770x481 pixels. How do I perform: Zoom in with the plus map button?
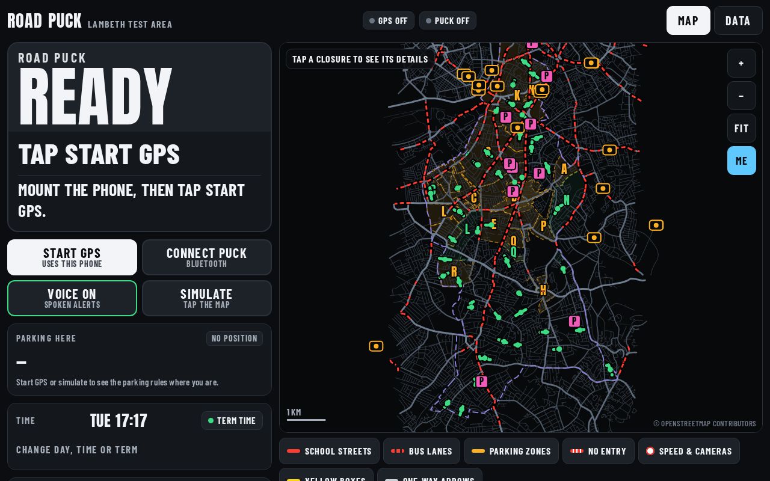click(x=741, y=63)
